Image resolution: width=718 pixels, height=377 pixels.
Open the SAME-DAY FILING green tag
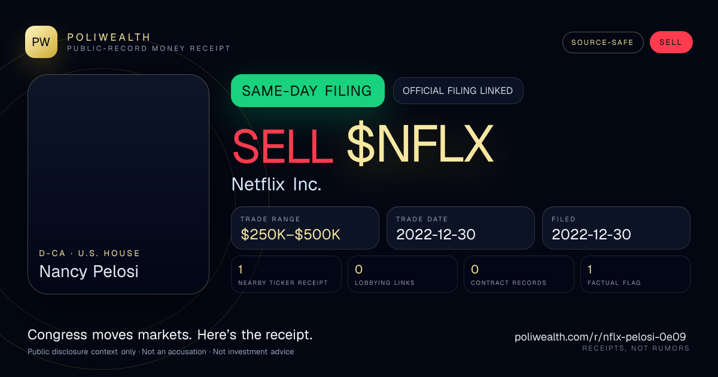(x=308, y=91)
